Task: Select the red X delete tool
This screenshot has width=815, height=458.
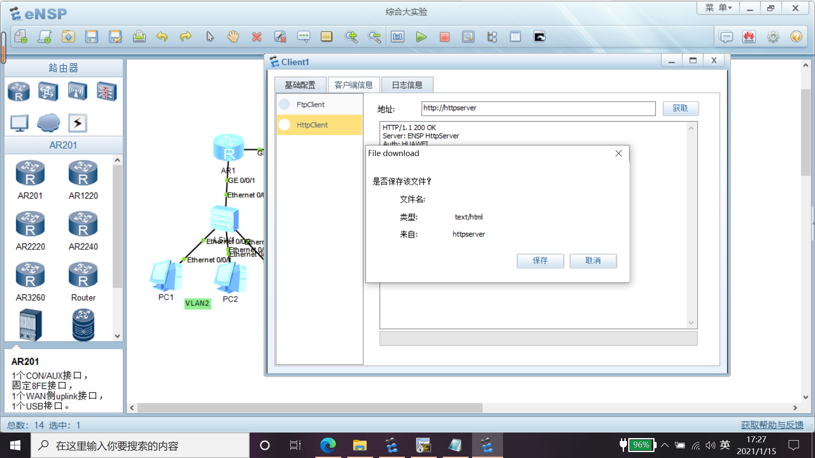Action: (x=256, y=37)
